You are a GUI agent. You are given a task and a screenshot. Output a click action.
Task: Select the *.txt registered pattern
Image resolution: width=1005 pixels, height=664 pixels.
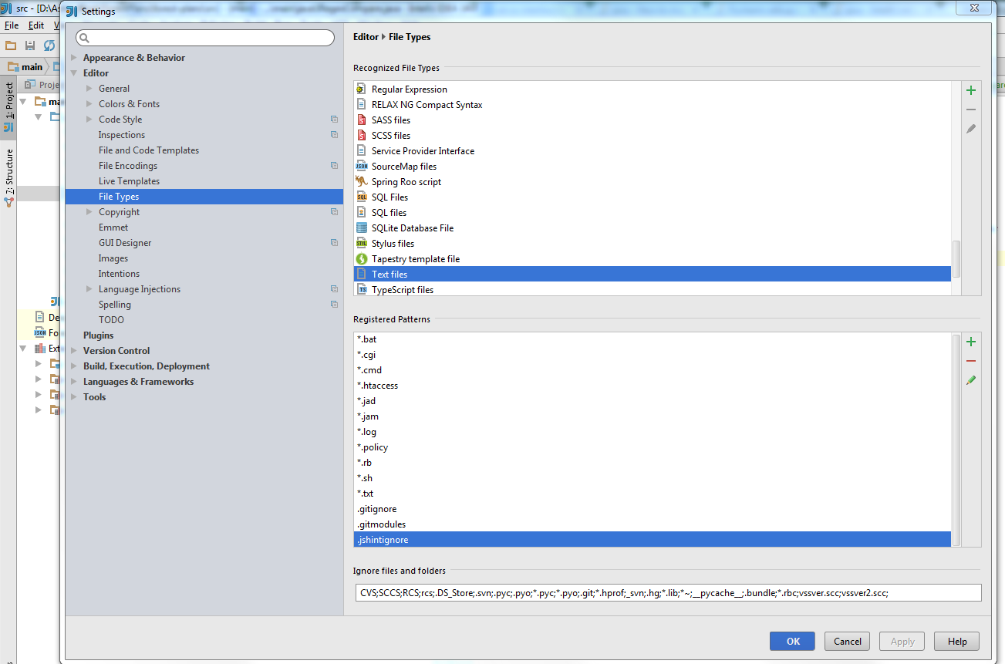[x=653, y=494]
